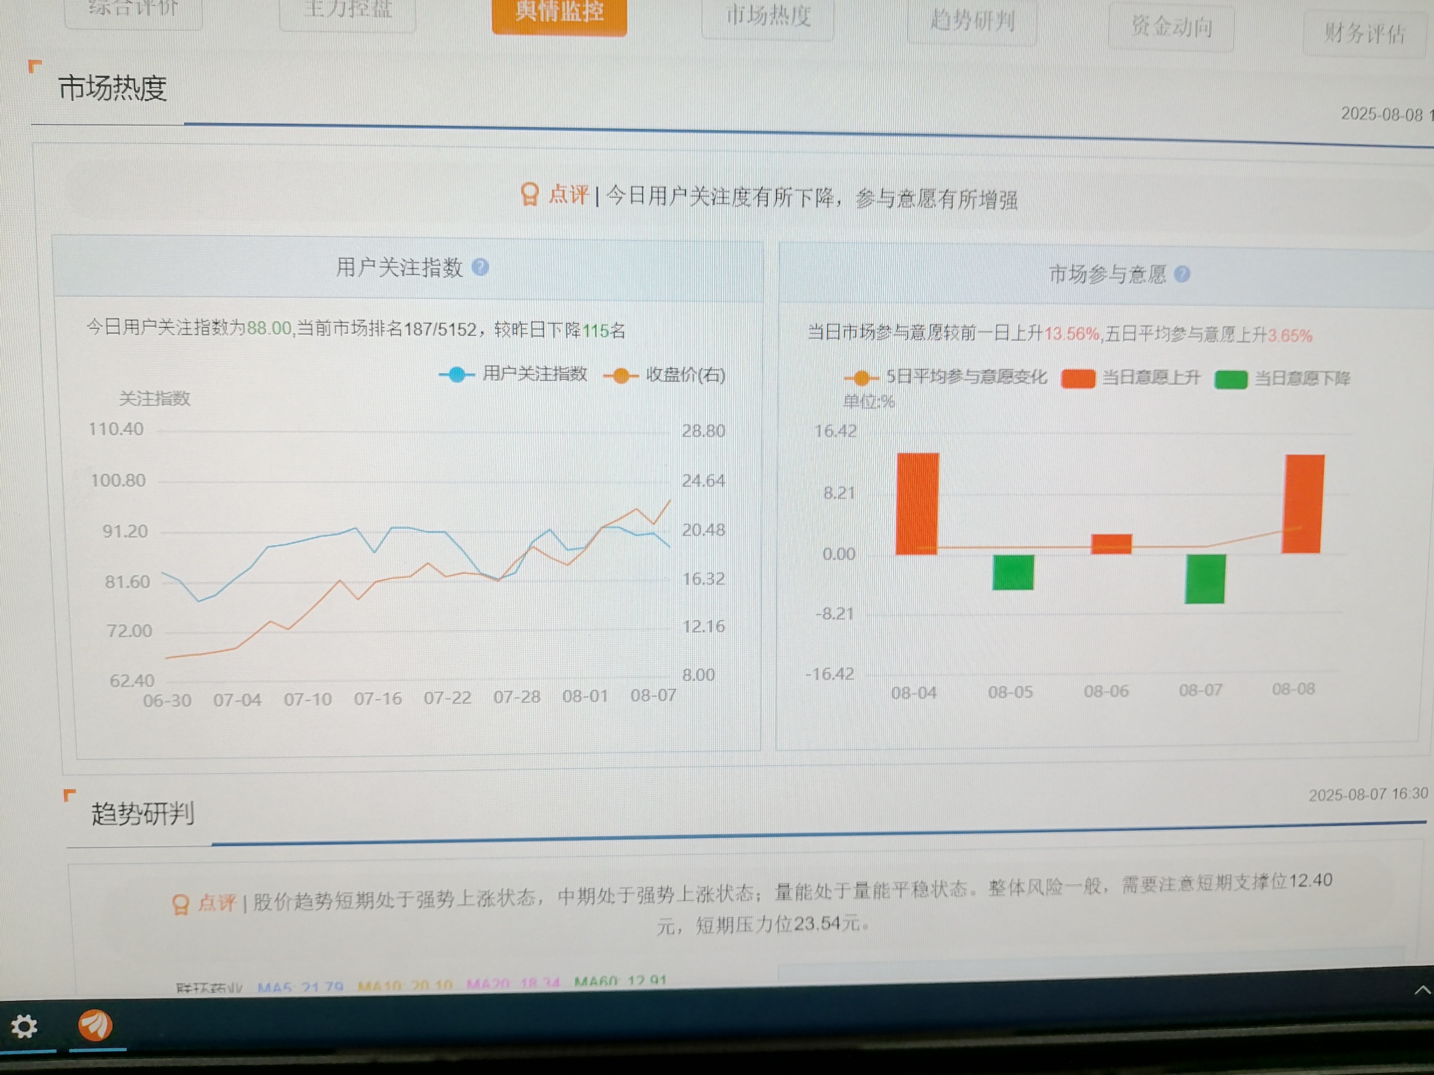1434x1075 pixels.
Task: Open the 资金动向 tab
Action: point(1171,27)
